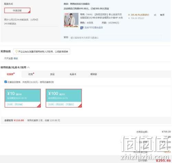172x163 pixels.
Task: Click the red corner checkmark on ¥10 coupon
Action: click(x=39, y=106)
